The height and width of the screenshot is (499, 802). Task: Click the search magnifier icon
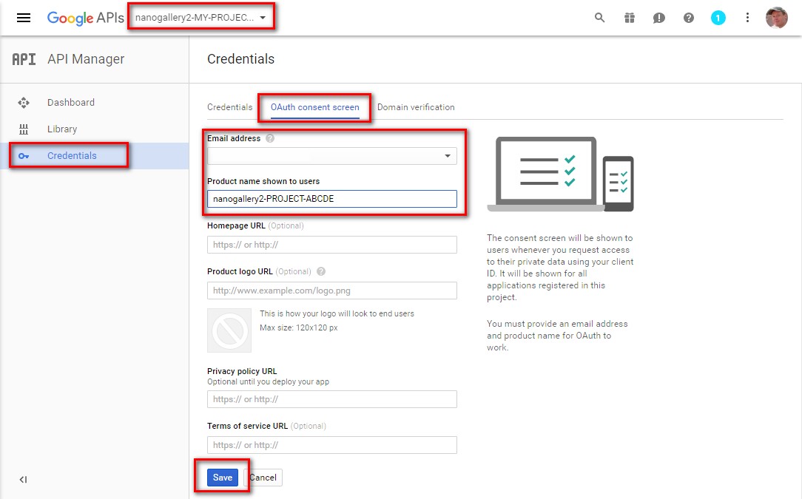[599, 18]
